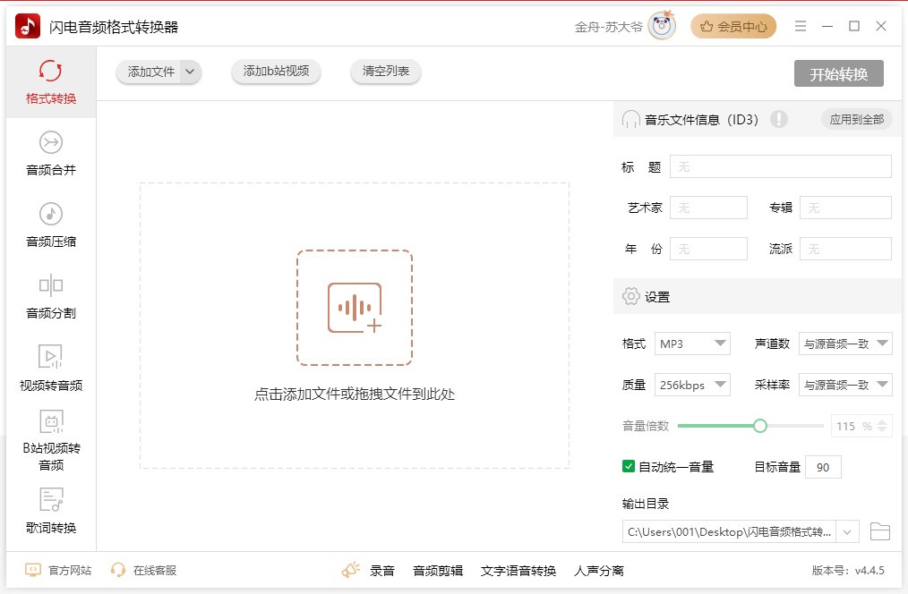Focus the 年份 input field
The image size is (908, 594).
pyautogui.click(x=709, y=249)
